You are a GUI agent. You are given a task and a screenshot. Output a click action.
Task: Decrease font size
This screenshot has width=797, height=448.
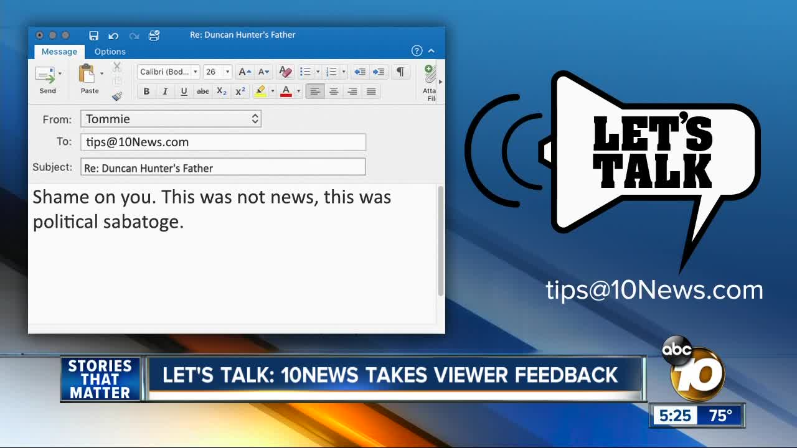point(264,72)
